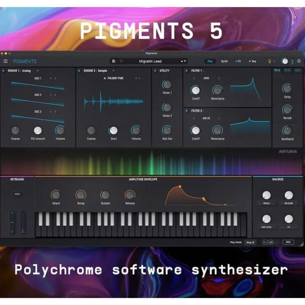
Task: Click the Reverb effect knob
Action: coord(287,110)
